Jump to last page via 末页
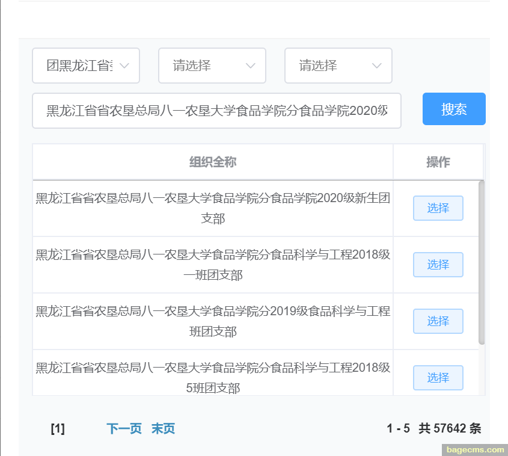This screenshot has width=508, height=456. pos(163,429)
